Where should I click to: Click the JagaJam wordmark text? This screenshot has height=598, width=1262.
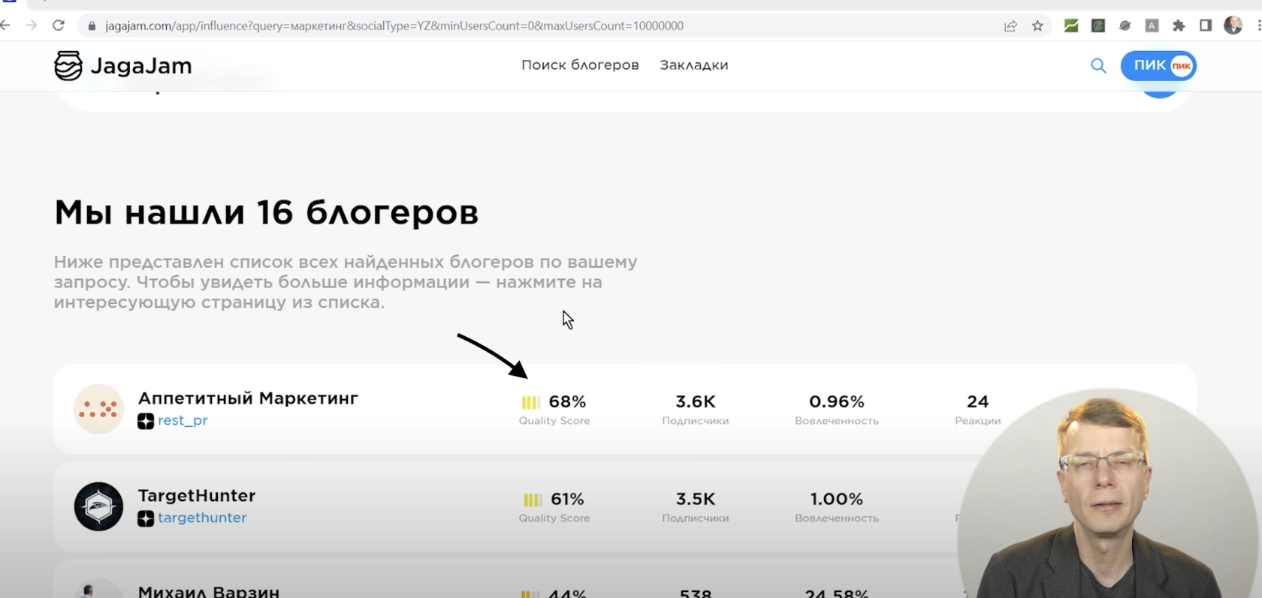pos(141,66)
